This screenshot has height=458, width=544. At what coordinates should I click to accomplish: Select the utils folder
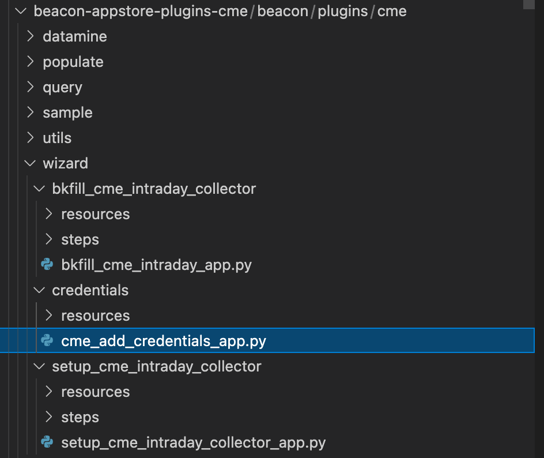coord(57,138)
